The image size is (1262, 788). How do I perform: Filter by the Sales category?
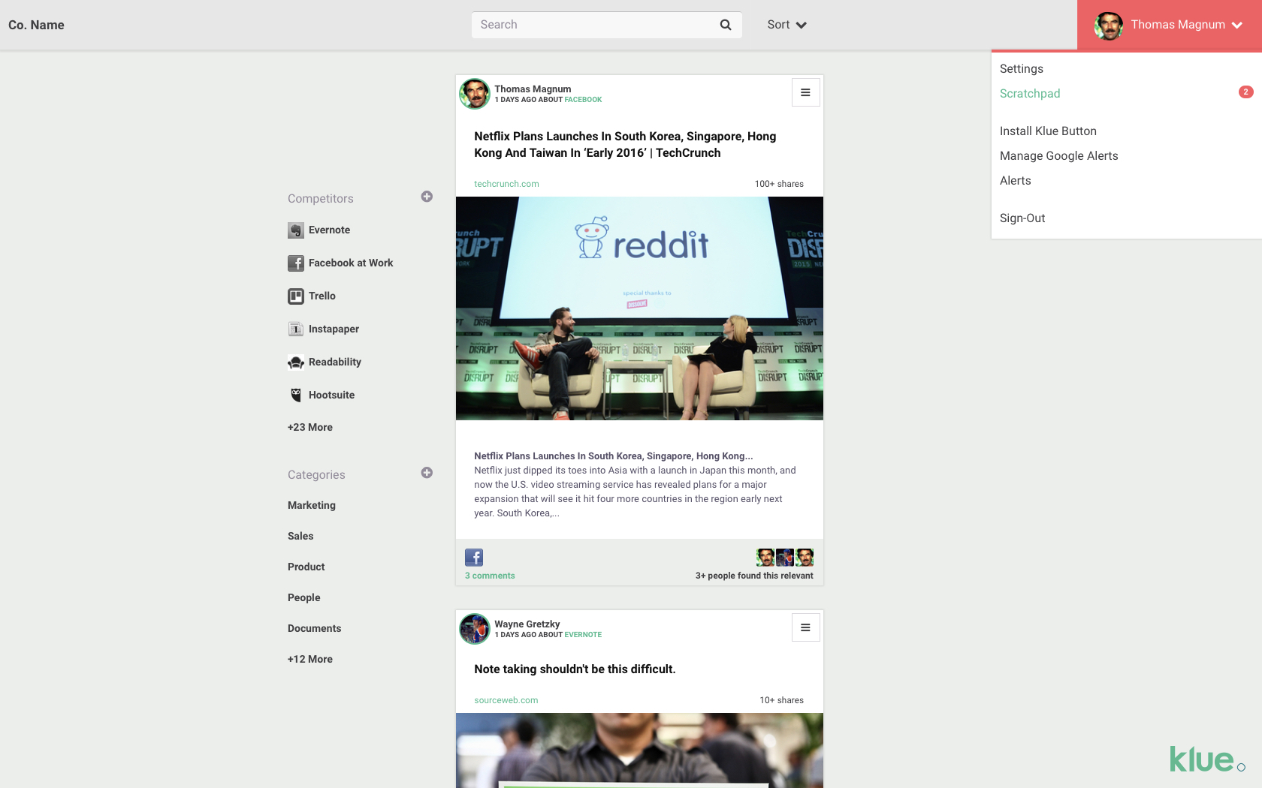(x=300, y=537)
